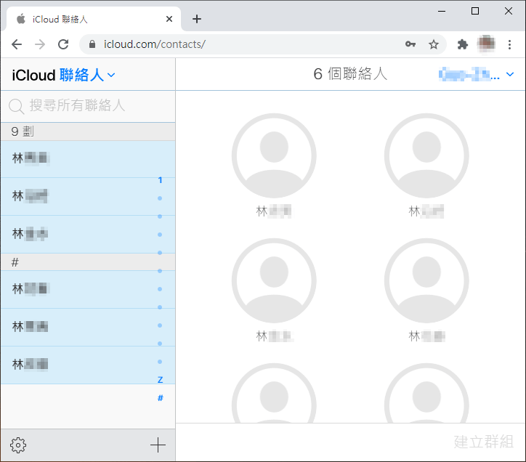This screenshot has height=462, width=526.
Task: Select the second contact under 9 劃
Action: [x=88, y=197]
